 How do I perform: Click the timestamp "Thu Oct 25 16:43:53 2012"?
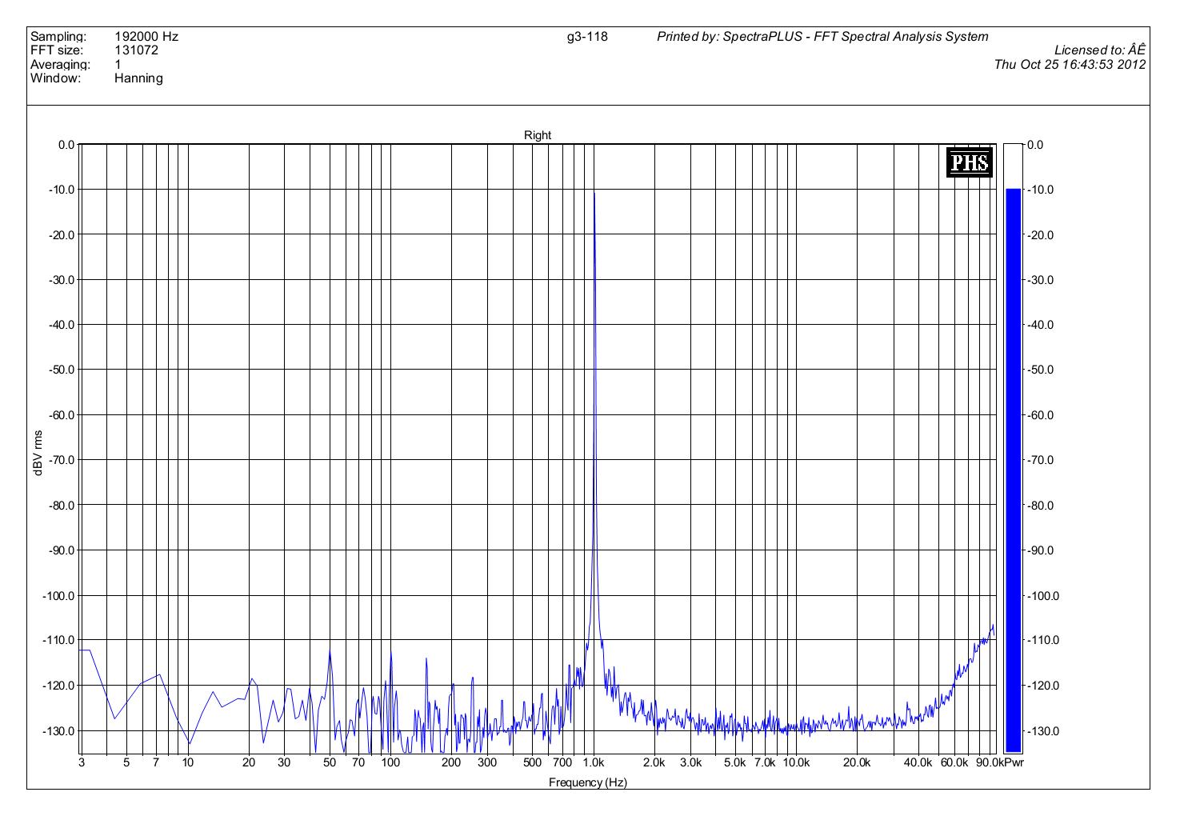[x=1070, y=65]
